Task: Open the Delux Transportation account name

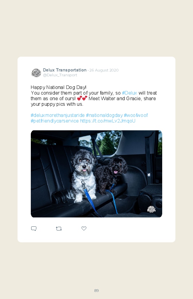Action: [65, 70]
